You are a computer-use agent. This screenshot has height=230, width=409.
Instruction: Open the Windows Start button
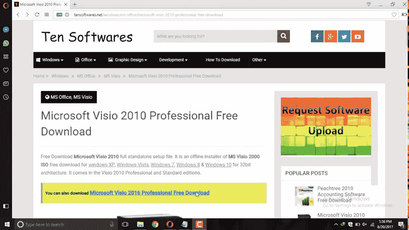coord(7,224)
